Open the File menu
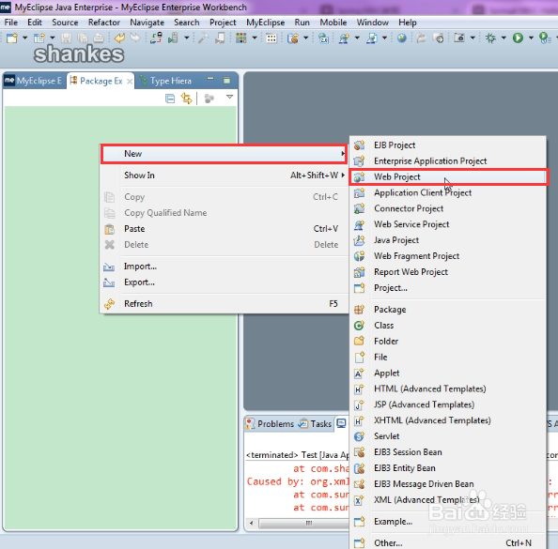 pos(11,23)
